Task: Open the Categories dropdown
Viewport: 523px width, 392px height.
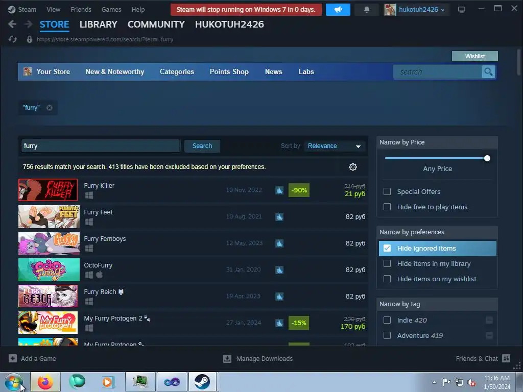Action: tap(177, 71)
